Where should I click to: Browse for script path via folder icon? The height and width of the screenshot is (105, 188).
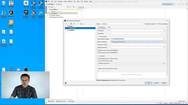coord(164,31)
